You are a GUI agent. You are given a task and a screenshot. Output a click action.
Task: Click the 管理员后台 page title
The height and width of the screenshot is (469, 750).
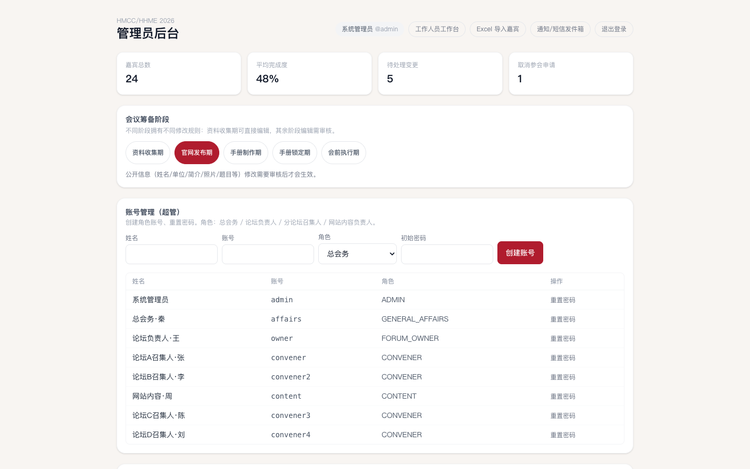[x=148, y=33]
